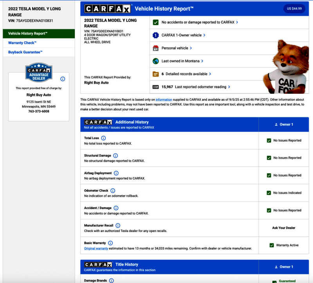Screen dimensions: 313x283
Task: Click the CARFAX Advantage Dealer badge
Action: [39, 73]
